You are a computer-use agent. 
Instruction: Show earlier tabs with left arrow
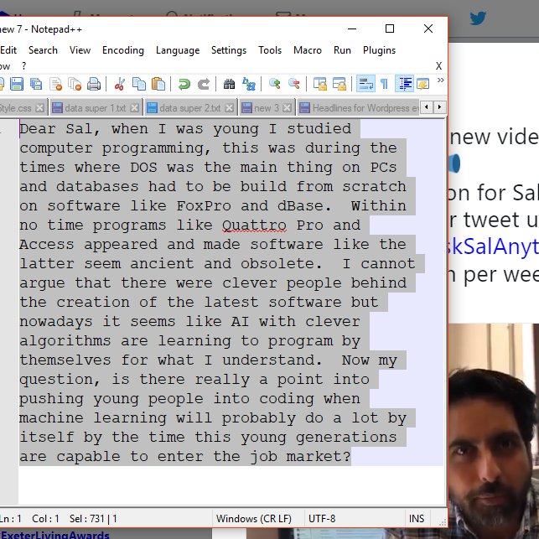426,107
